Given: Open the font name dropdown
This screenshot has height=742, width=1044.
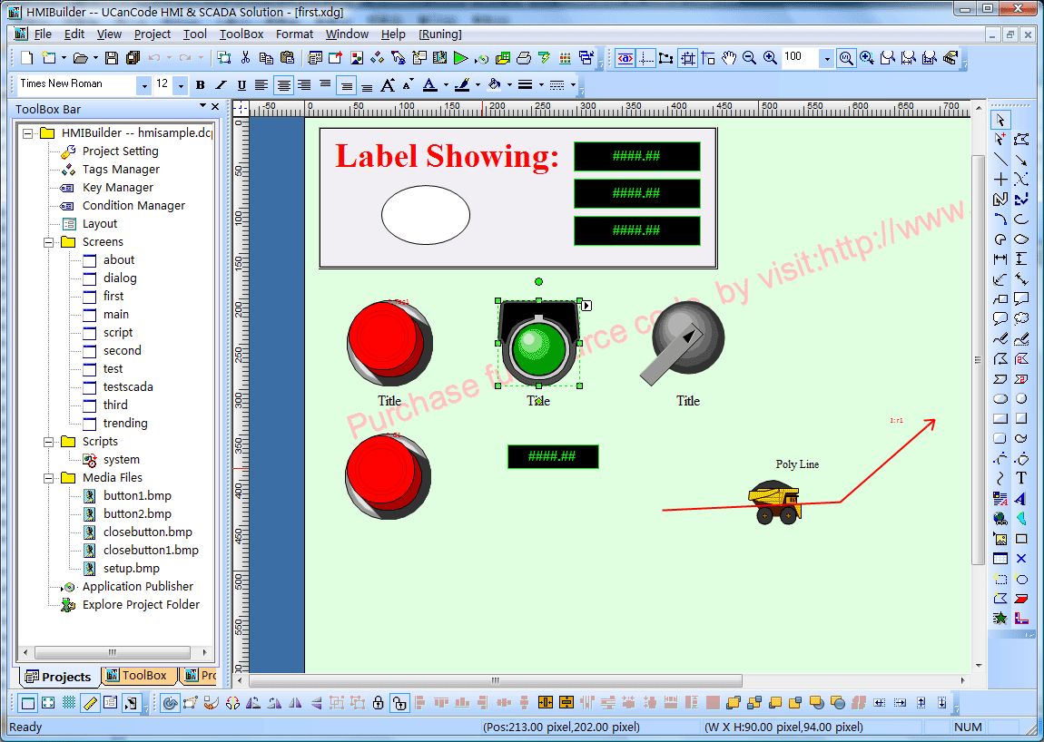Looking at the screenshot, I should [143, 85].
